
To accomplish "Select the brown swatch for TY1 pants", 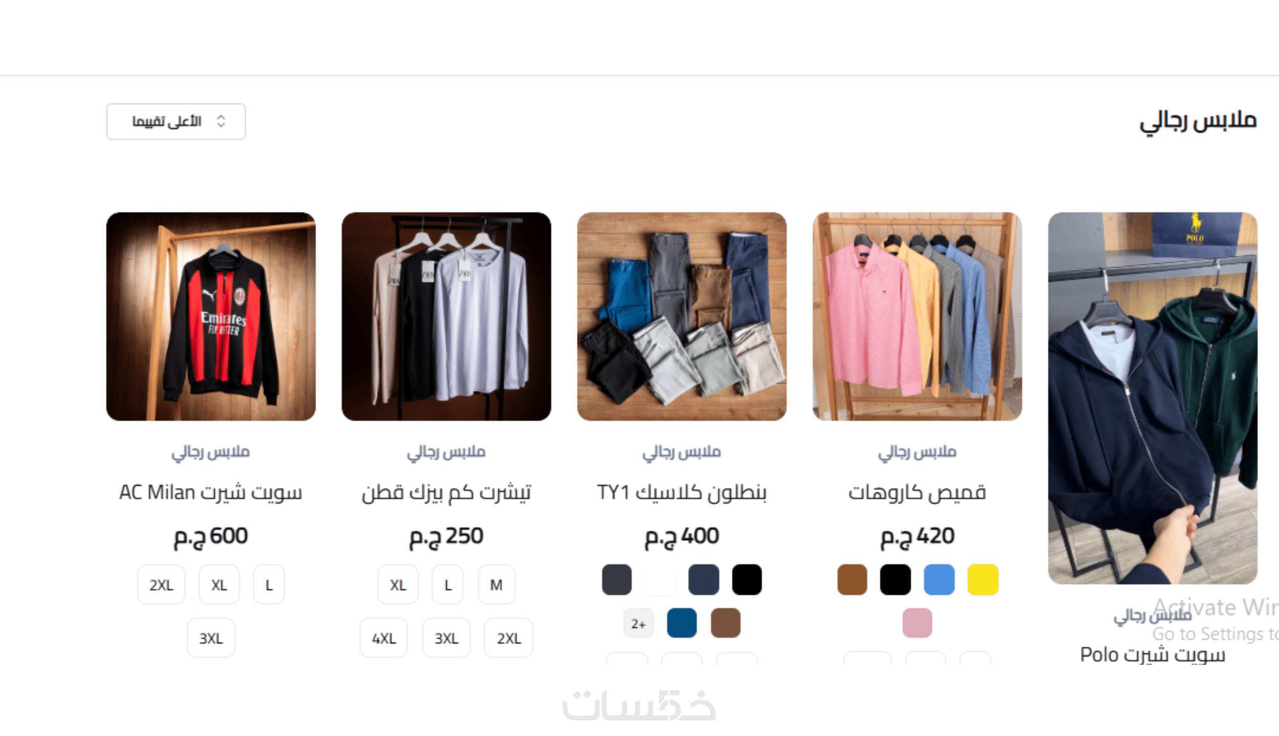I will click(725, 623).
